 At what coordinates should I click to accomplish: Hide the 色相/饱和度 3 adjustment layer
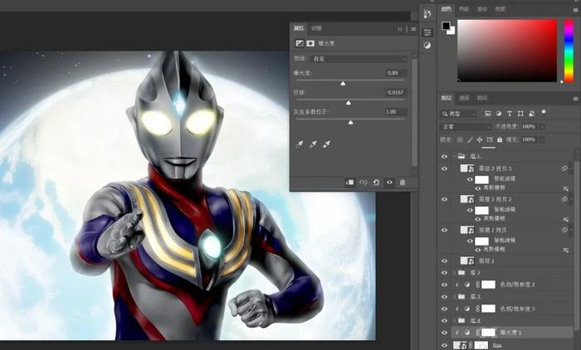click(444, 309)
